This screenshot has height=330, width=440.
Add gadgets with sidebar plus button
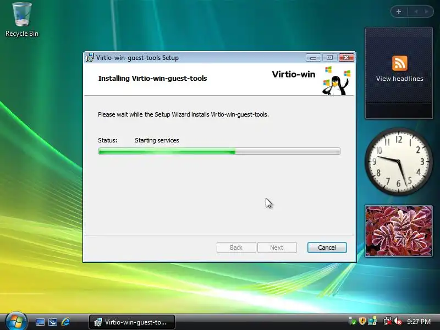[399, 12]
